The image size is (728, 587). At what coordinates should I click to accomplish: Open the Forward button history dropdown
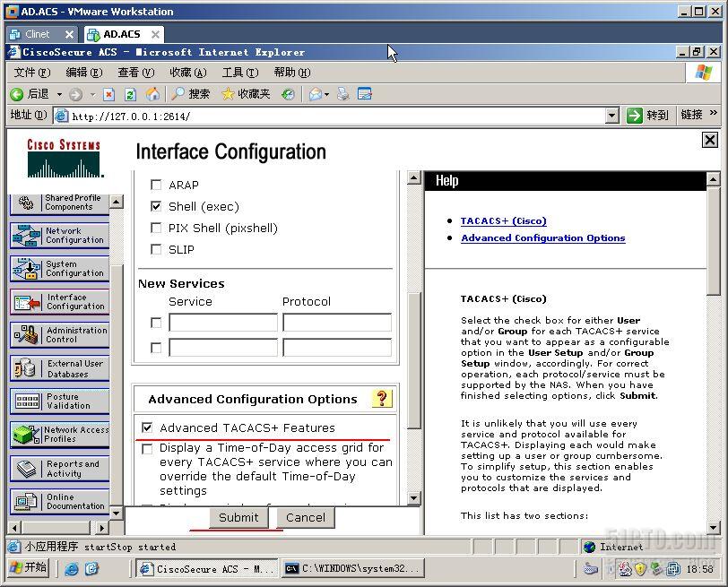tap(93, 95)
